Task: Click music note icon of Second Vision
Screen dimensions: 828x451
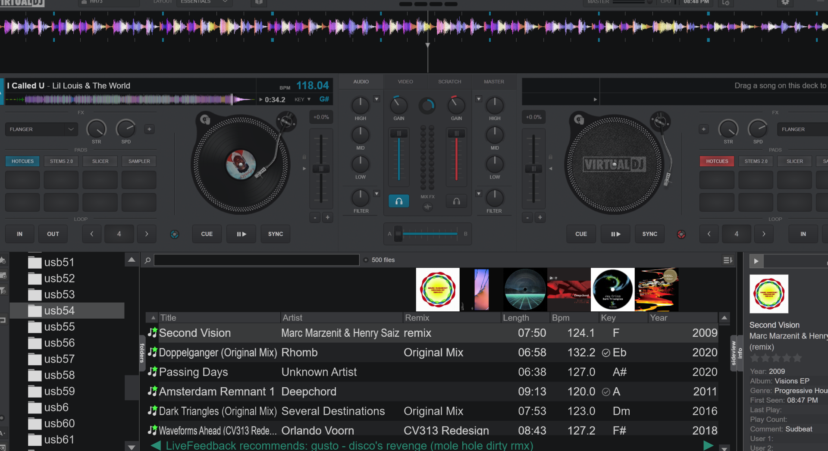Action: pyautogui.click(x=152, y=332)
